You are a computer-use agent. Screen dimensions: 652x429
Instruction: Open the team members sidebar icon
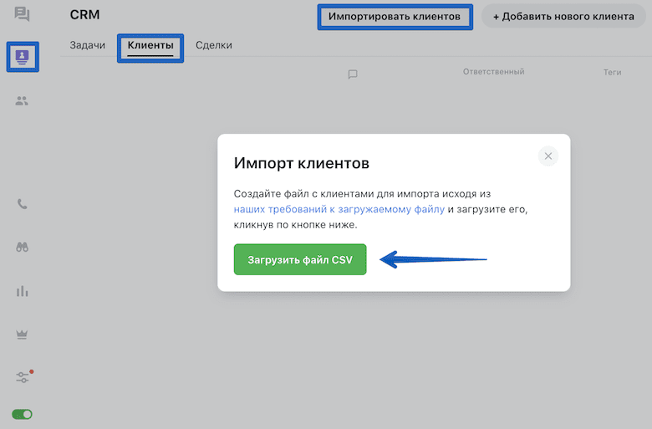click(22, 100)
